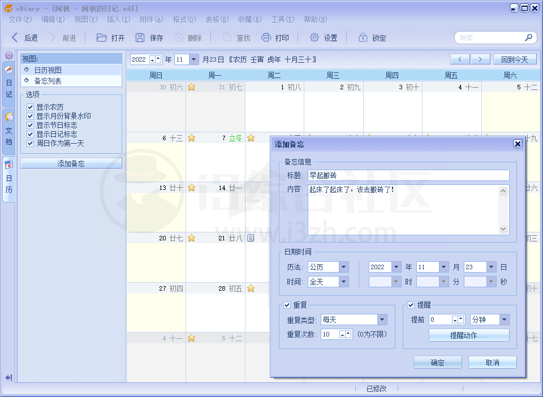543x397 pixels.
Task: Open the 工具(T) menu
Action: (283, 19)
